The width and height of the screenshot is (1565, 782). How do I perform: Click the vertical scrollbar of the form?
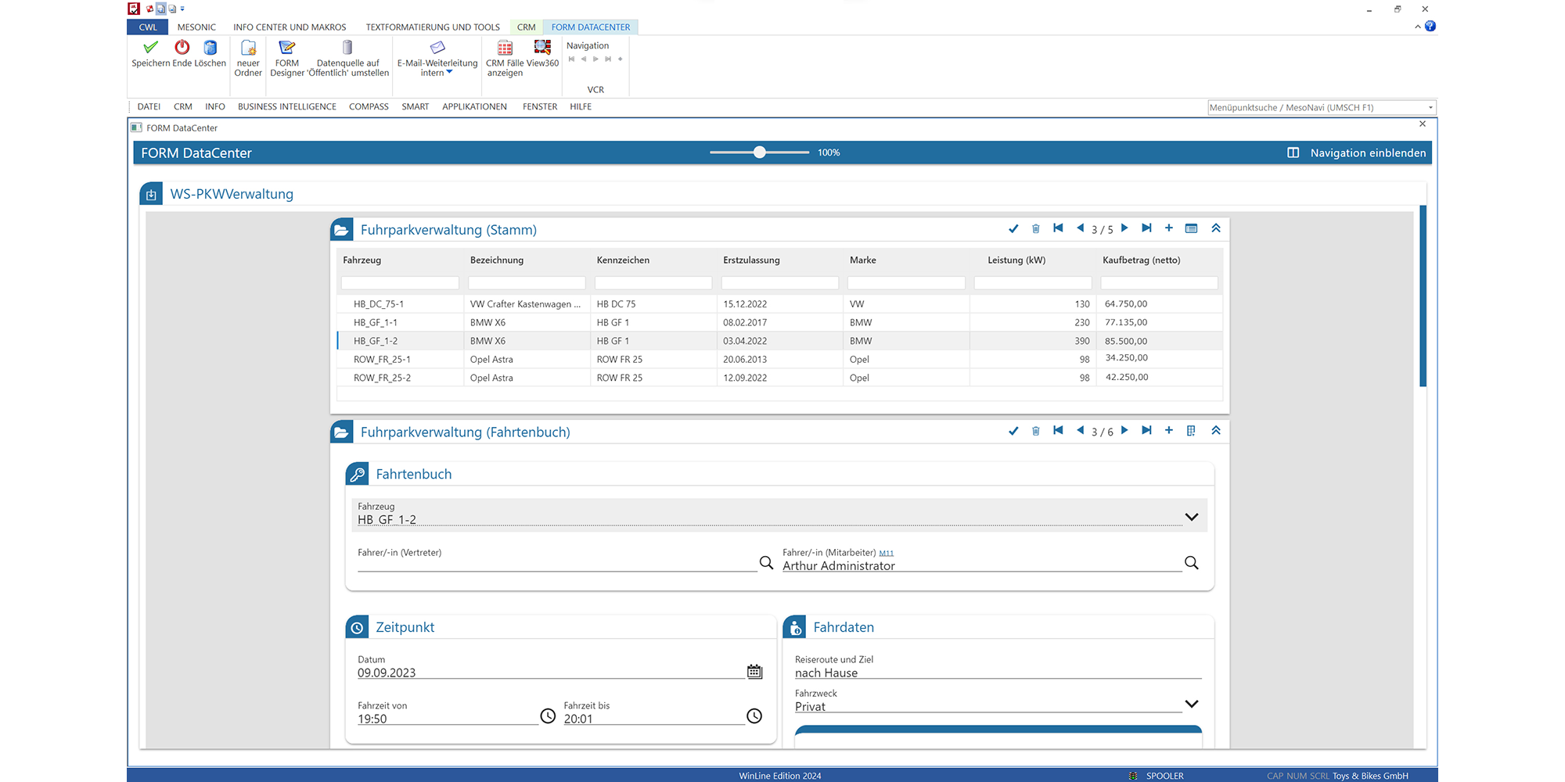coord(1423,296)
